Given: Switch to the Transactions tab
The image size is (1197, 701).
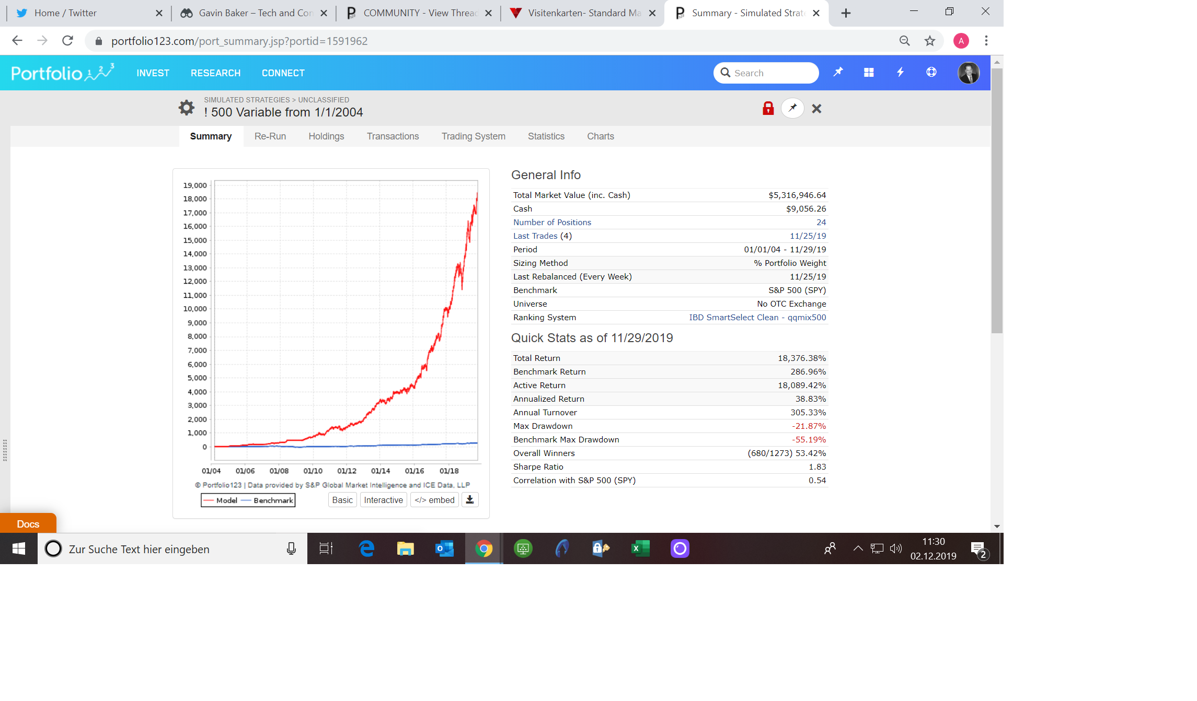Looking at the screenshot, I should pyautogui.click(x=393, y=136).
